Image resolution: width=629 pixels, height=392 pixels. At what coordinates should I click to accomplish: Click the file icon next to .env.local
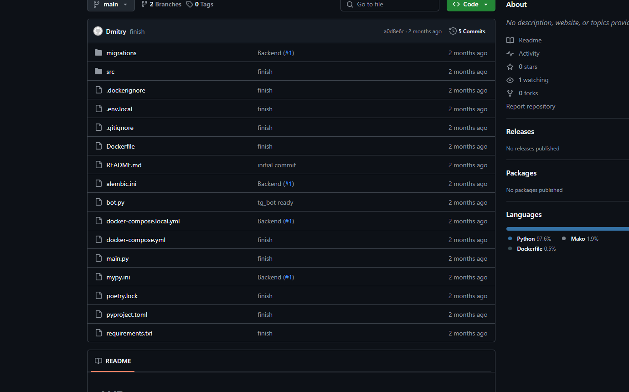coord(98,109)
